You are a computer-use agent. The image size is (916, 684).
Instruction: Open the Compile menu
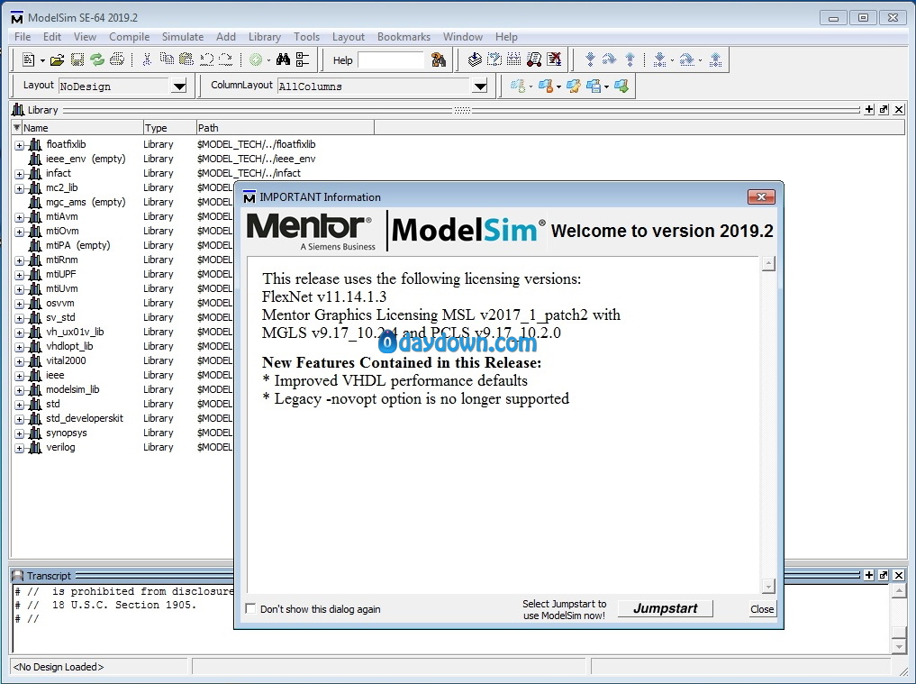tap(130, 37)
